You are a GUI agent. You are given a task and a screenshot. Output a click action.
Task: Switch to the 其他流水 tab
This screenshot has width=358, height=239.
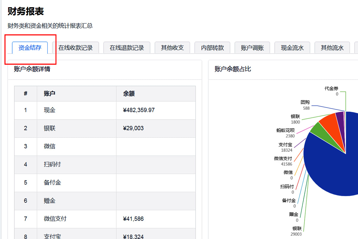(332, 48)
